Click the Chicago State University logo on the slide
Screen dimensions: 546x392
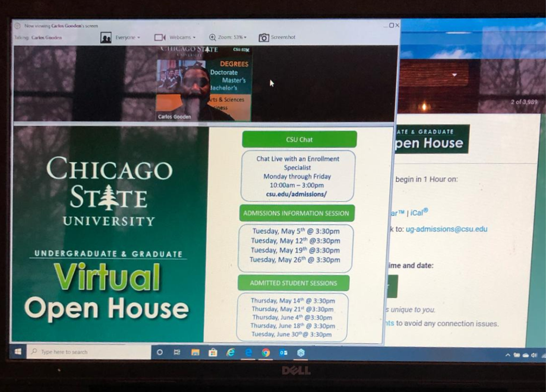pos(109,191)
